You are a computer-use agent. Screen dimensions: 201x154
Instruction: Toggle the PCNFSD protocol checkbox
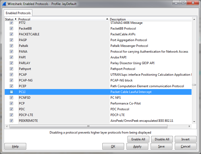click(x=11, y=98)
